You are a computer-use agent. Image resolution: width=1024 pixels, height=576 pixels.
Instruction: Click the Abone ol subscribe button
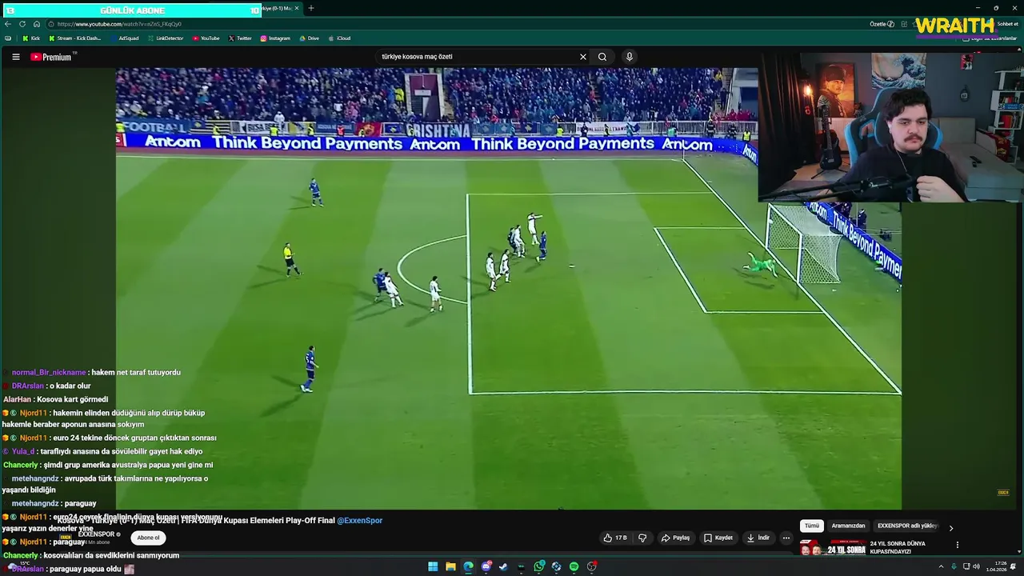click(x=148, y=538)
